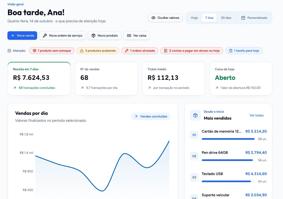Click the 56 un. quantity
The width and height of the screenshot is (283, 199).
point(262,160)
